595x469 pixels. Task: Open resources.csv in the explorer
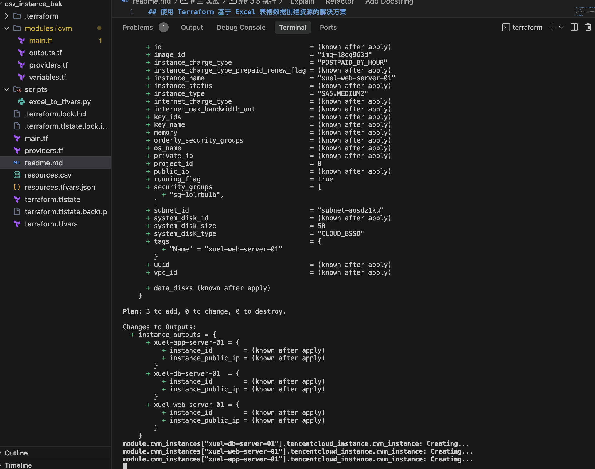pos(48,175)
